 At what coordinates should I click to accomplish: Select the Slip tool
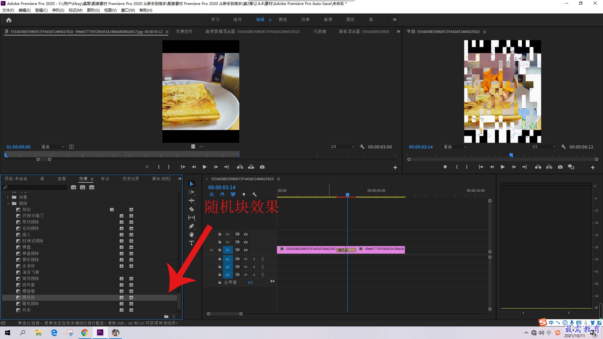[192, 218]
